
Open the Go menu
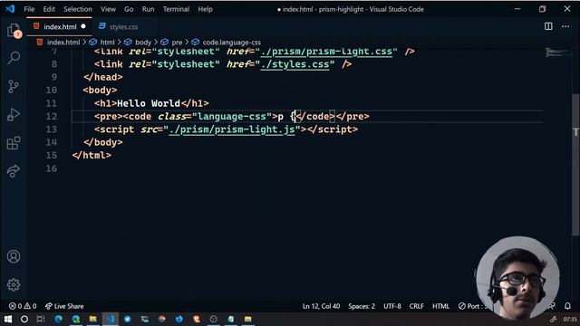(x=129, y=9)
